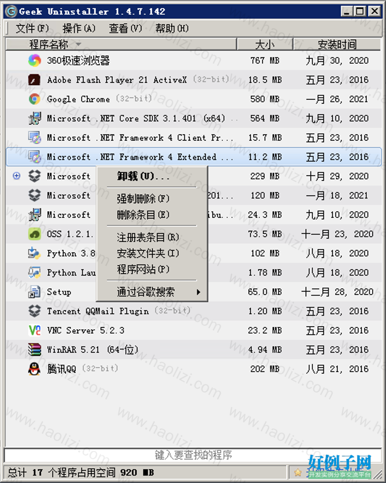The width and height of the screenshot is (386, 483).
Task: Open 安装文件夹(I) from the context menu
Action: (152, 254)
